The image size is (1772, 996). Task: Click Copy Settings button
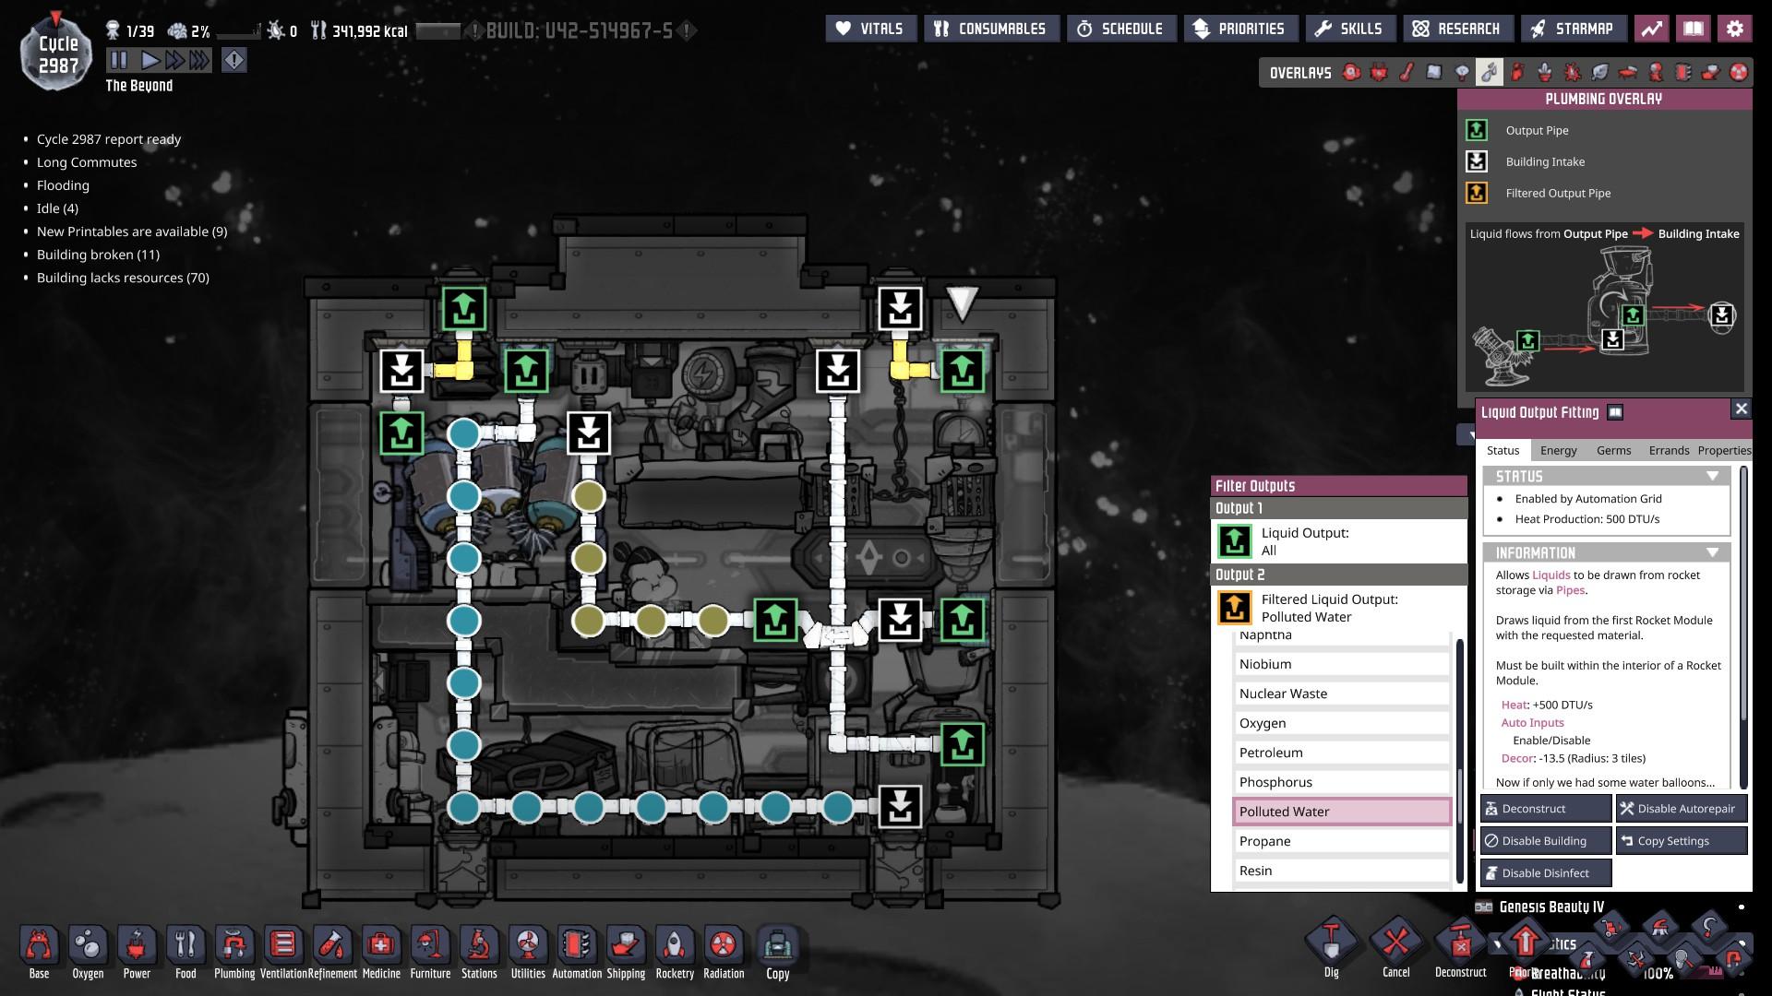(x=1682, y=841)
